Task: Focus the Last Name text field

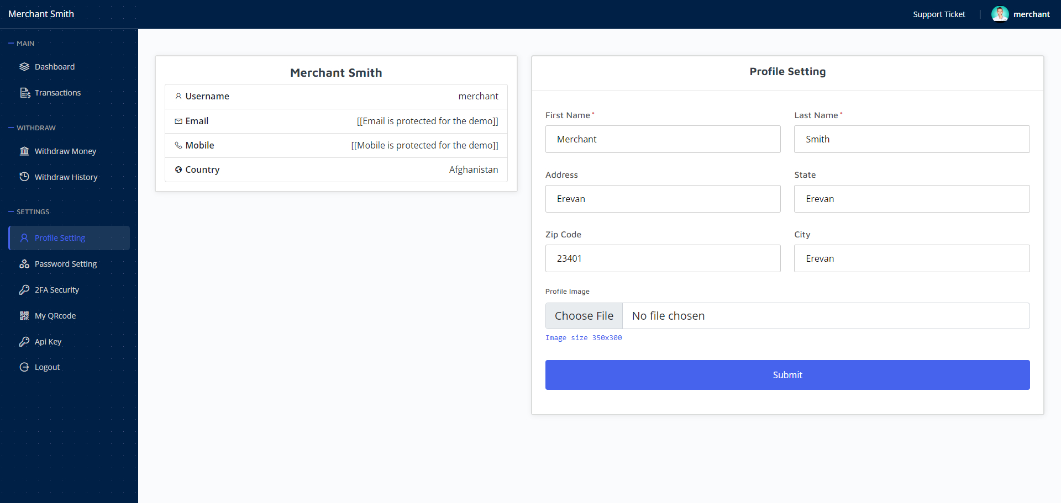Action: coord(912,139)
